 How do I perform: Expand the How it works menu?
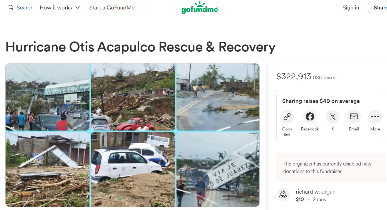point(60,8)
